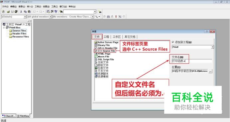The height and width of the screenshot is (122, 230).
Task: Toggle the Workspace pane toolbar icon
Action: pos(48,12)
